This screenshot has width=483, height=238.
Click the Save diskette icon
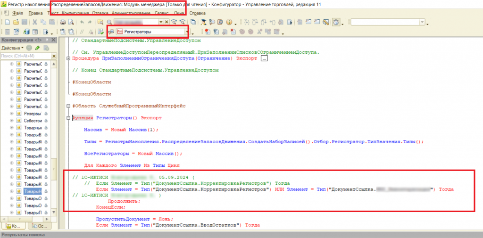(x=25, y=22)
